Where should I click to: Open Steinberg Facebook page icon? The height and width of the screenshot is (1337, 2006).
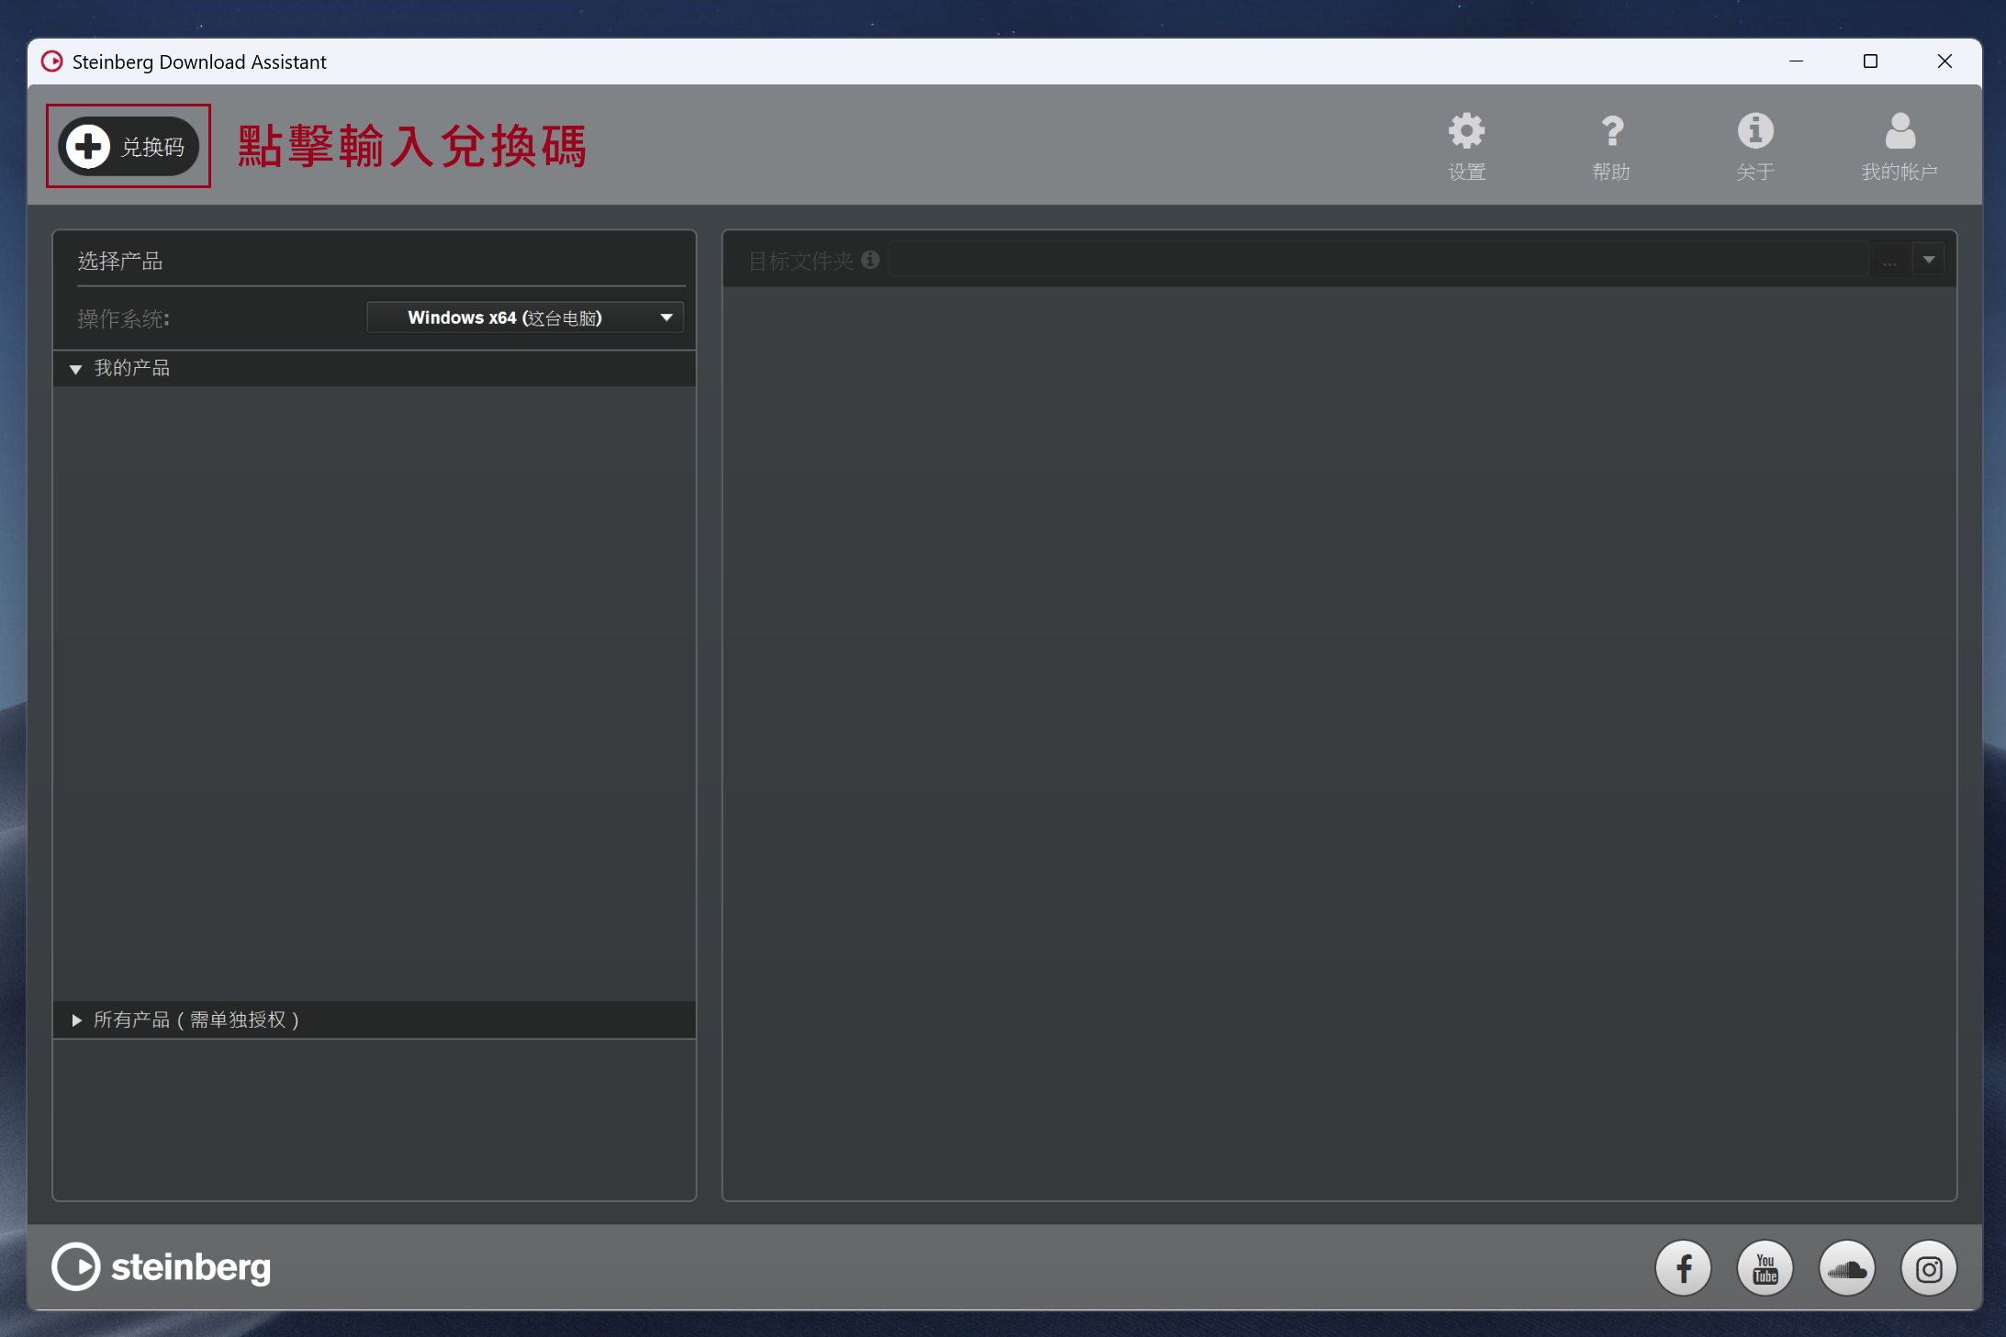click(x=1683, y=1268)
